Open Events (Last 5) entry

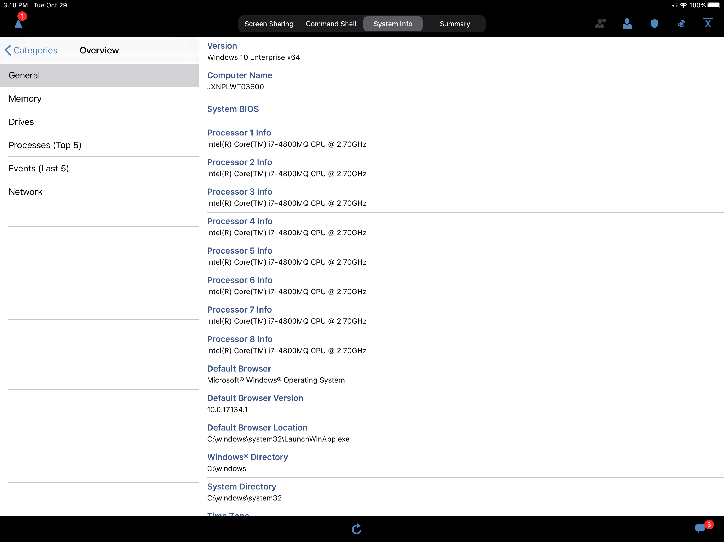pos(99,168)
